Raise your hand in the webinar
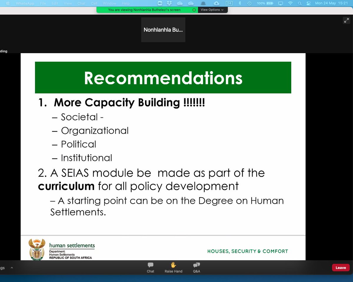The image size is (353, 282). click(x=174, y=267)
